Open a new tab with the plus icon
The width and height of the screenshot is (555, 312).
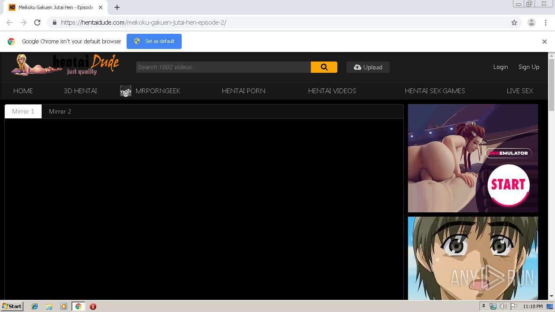coord(117,7)
